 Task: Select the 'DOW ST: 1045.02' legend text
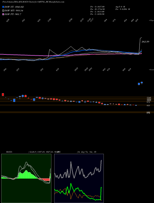(x=14, y=7)
